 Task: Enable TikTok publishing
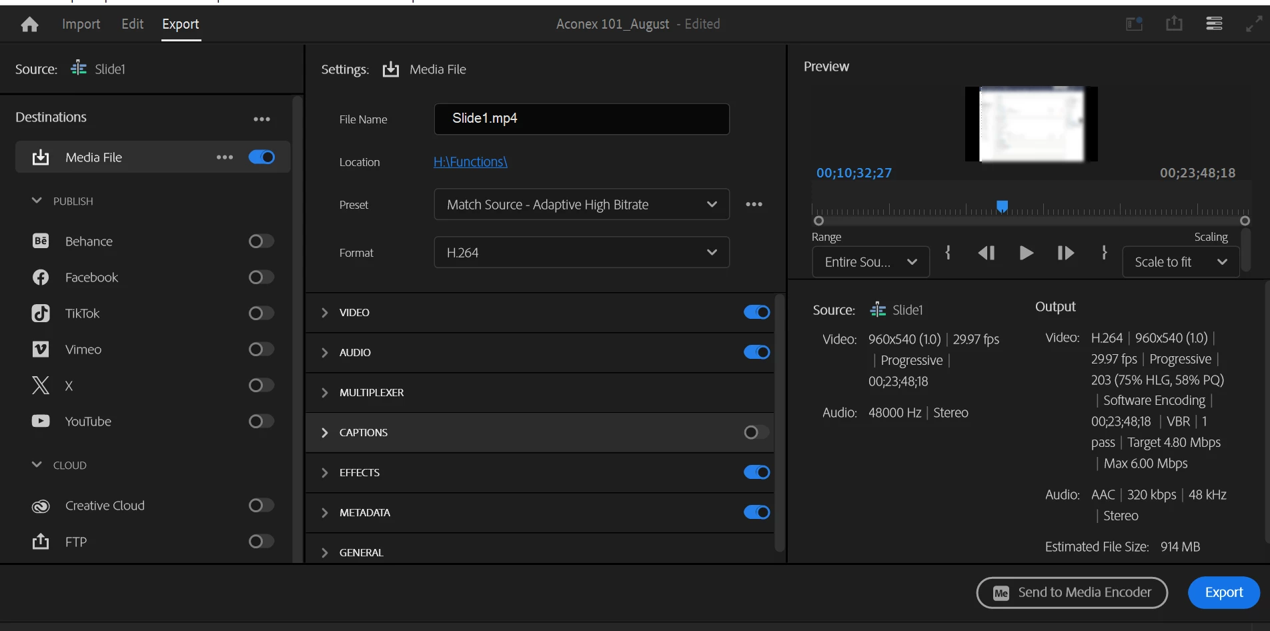point(261,313)
